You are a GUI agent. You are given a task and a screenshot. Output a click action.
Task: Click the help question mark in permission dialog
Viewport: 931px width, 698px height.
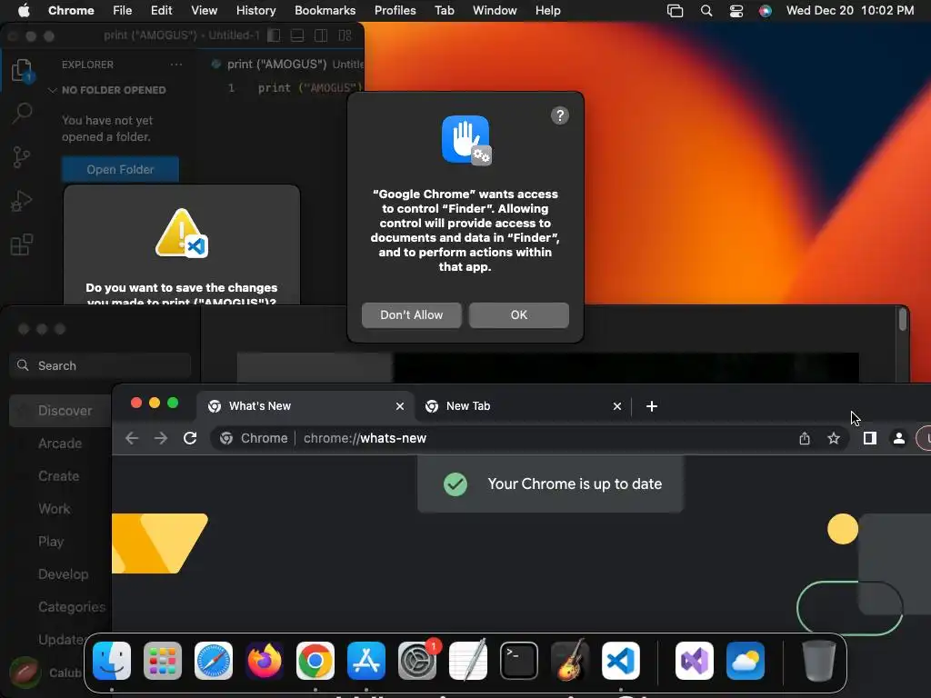coord(560,115)
